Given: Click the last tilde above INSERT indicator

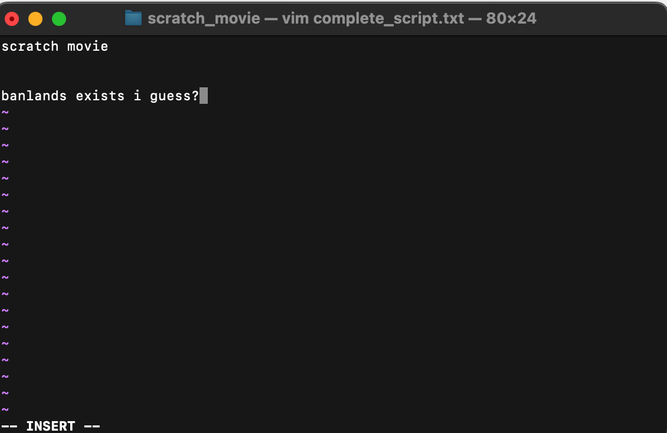Looking at the screenshot, I should coord(5,409).
